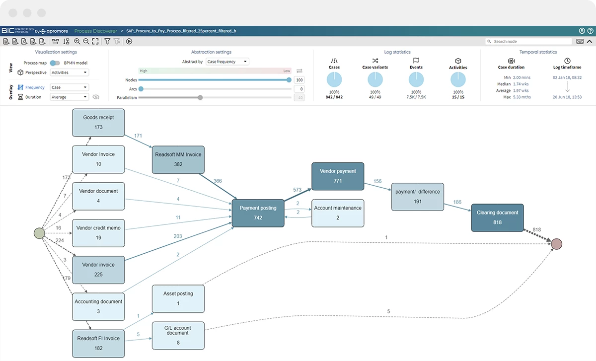Select the Vendor invoice node with 225
The width and height of the screenshot is (596, 361).
coord(98,270)
